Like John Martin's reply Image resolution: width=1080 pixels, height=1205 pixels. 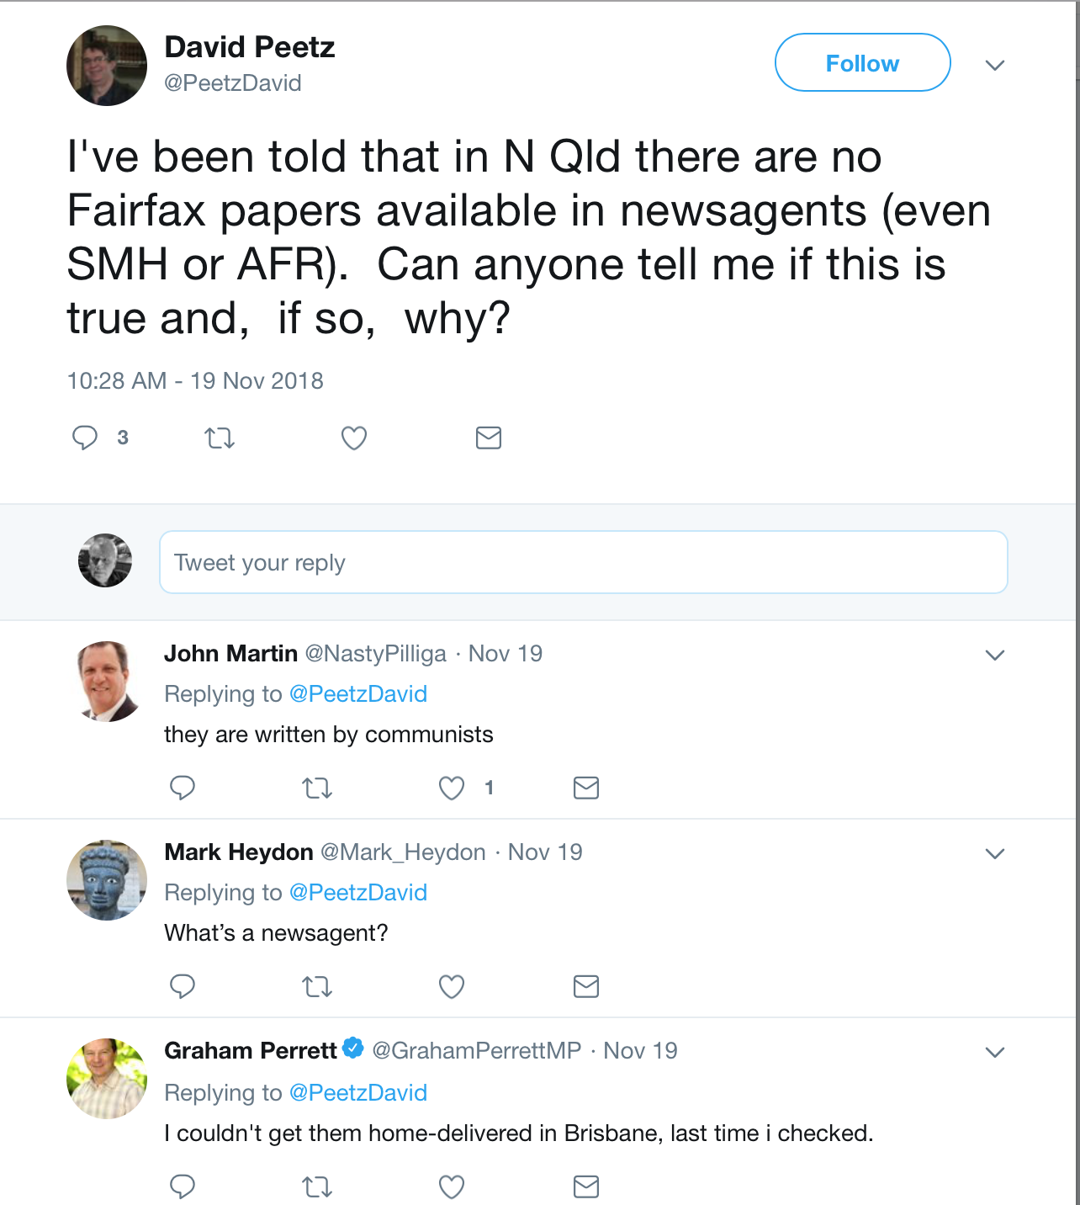point(452,788)
